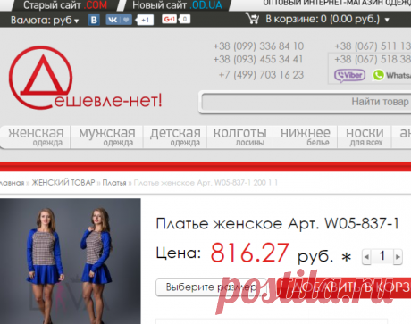The width and height of the screenshot is (411, 324).
Task: Open 'женская одежда' menu
Action: tap(36, 137)
